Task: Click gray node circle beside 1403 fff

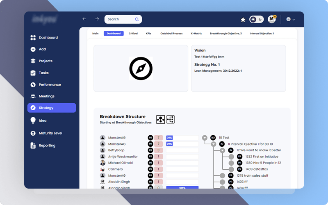Action: coord(222,182)
